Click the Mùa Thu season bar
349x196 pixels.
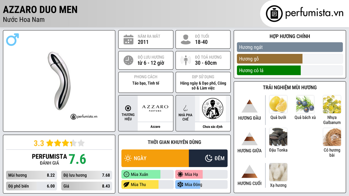pos(148,185)
